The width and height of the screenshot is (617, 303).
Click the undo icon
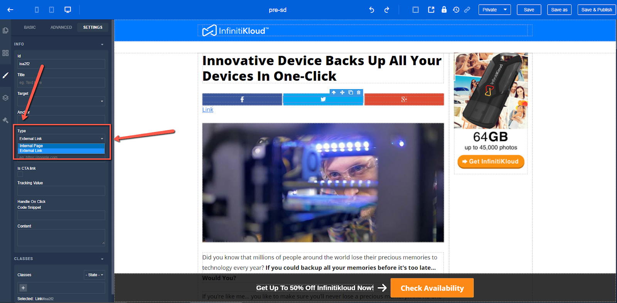pos(372,10)
